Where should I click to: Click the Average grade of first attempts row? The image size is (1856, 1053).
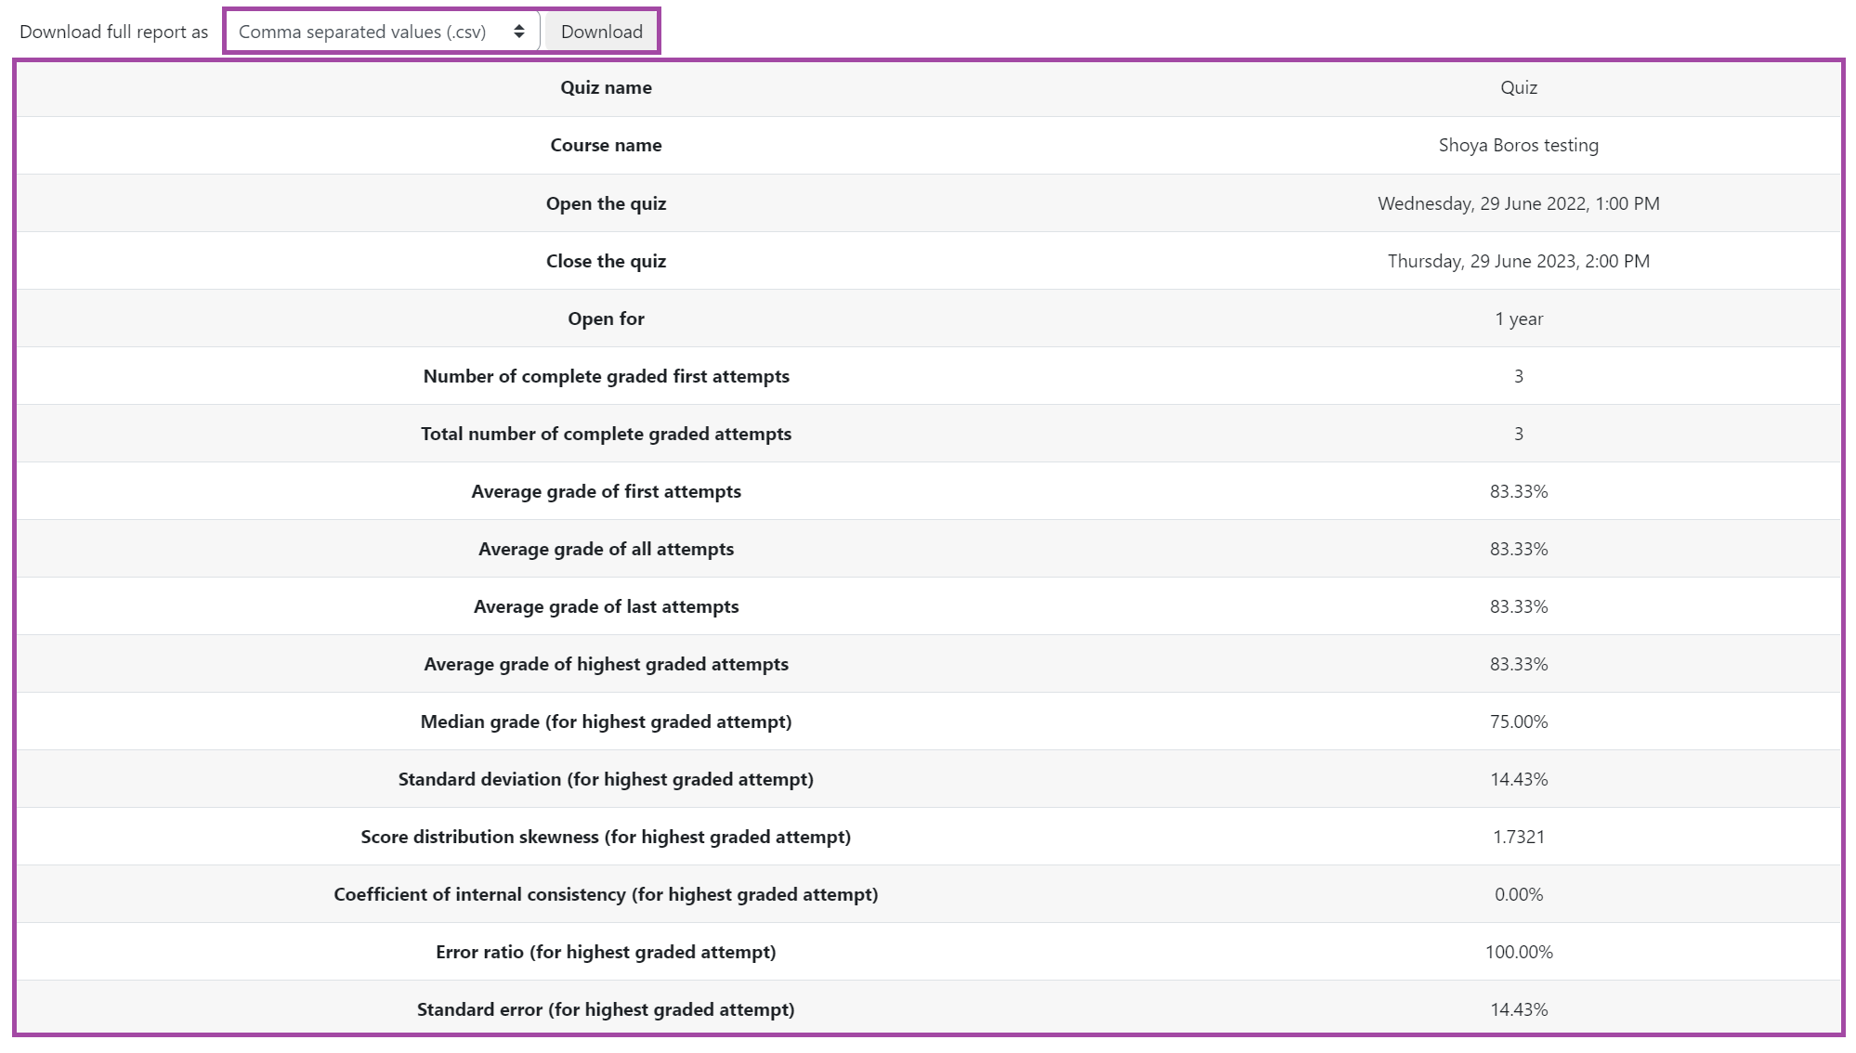[606, 491]
